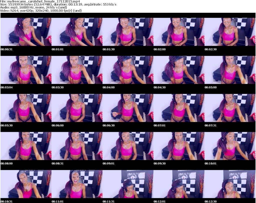Click the thumbnail frame at 00:05:30

pos(26,108)
